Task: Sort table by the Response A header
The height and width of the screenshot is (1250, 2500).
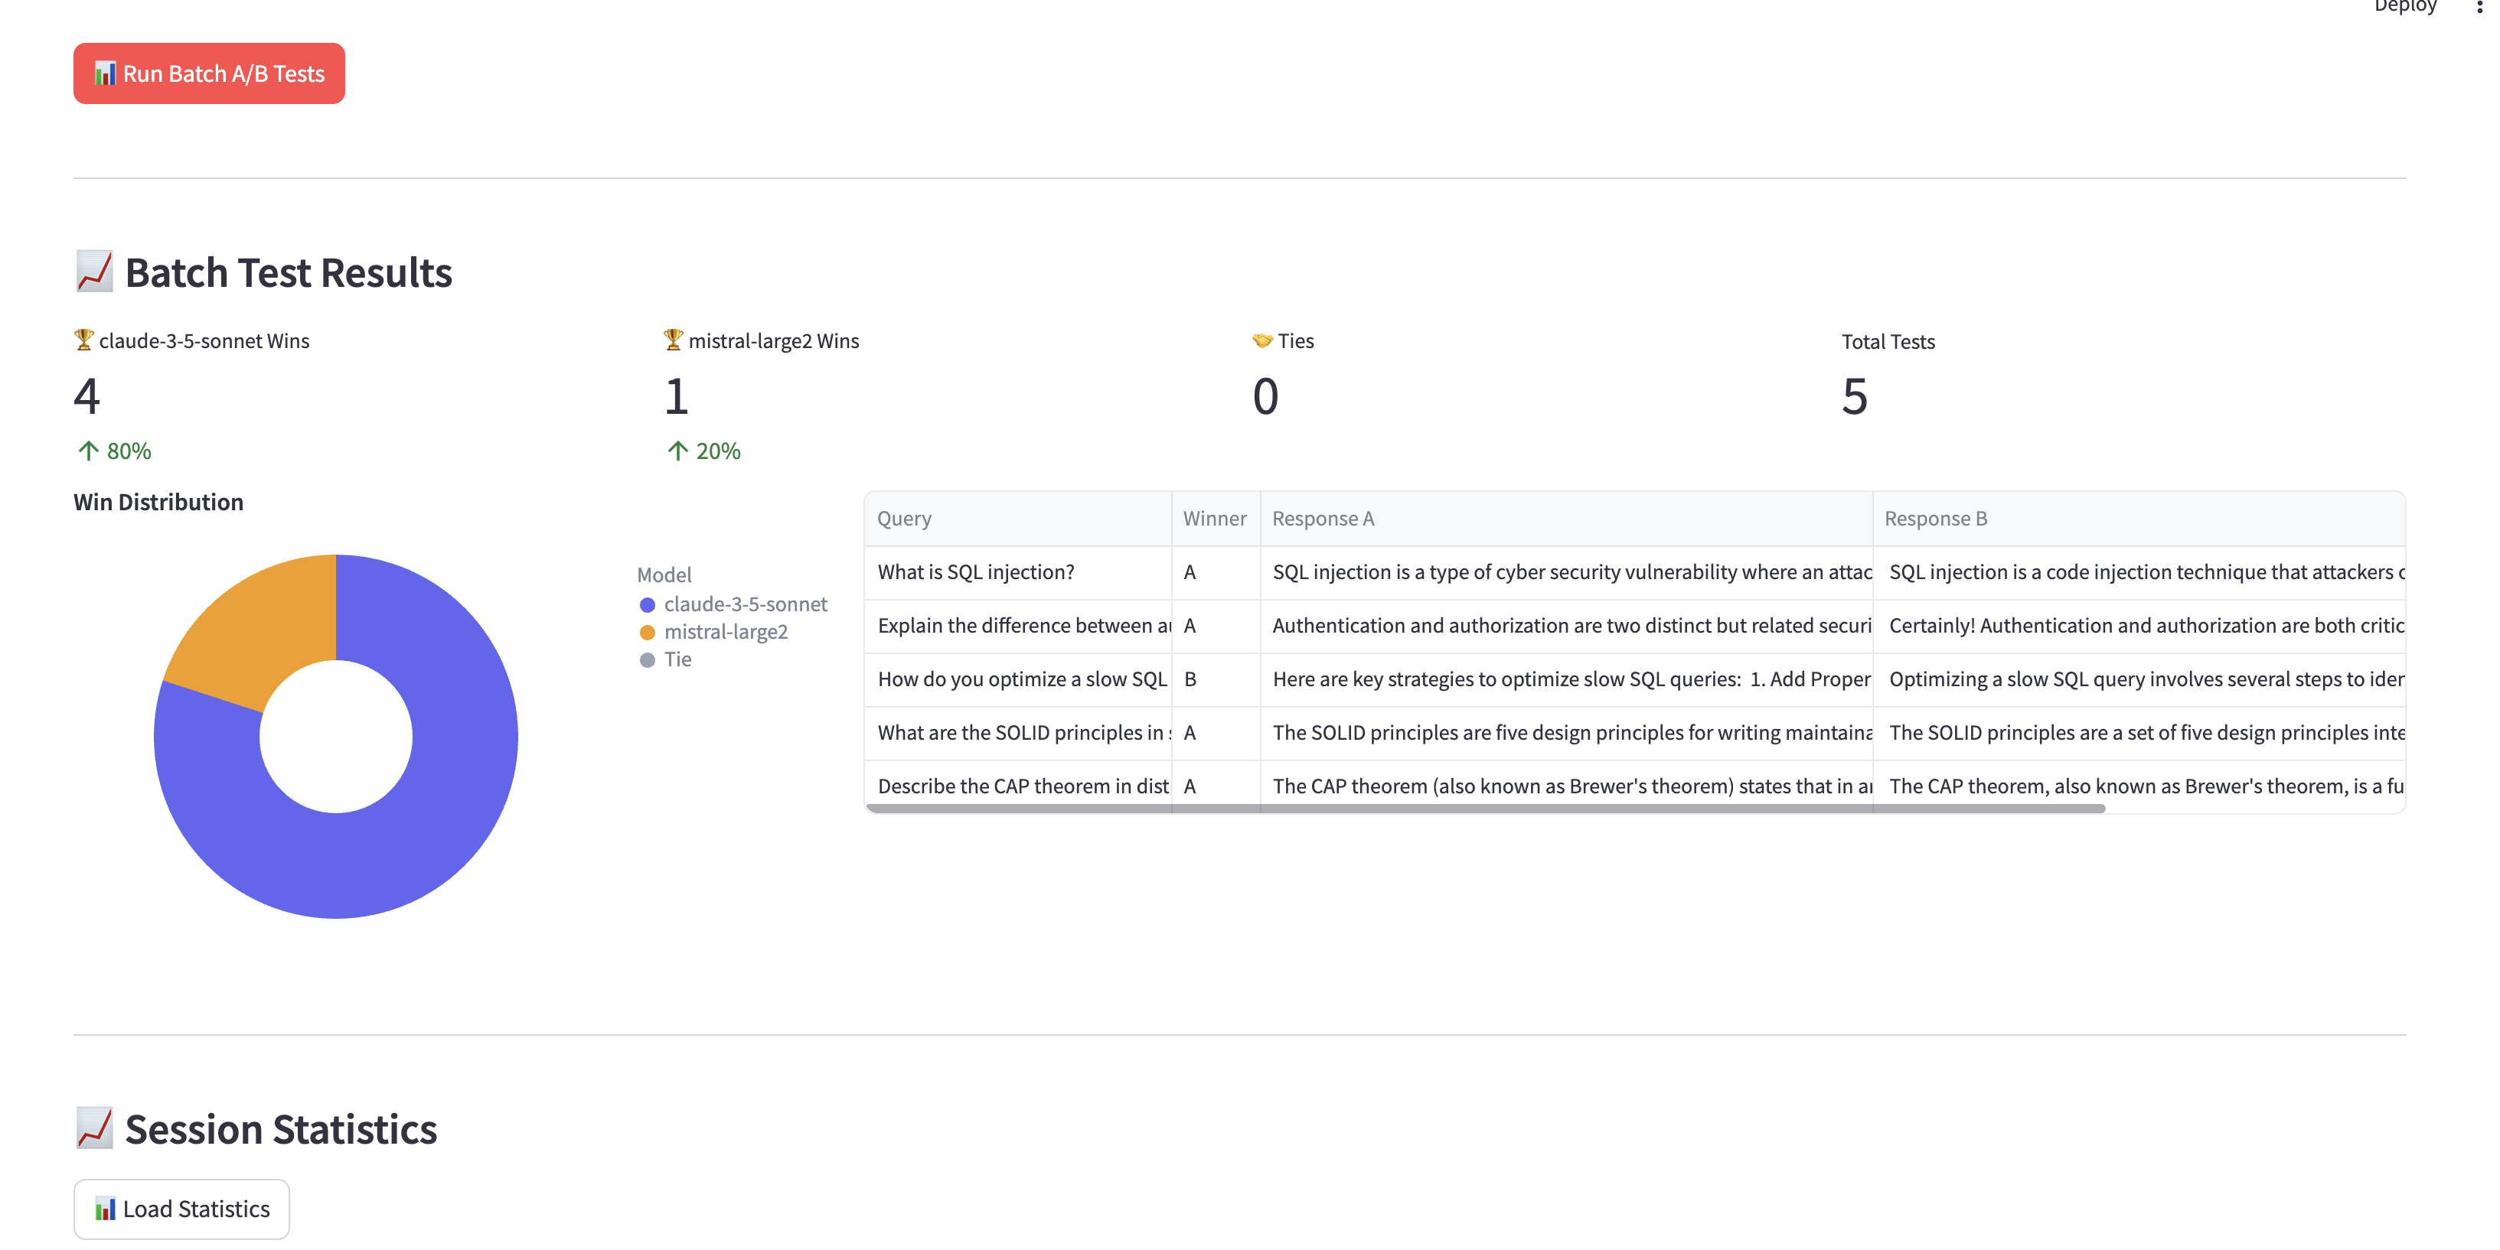Action: coord(1322,519)
